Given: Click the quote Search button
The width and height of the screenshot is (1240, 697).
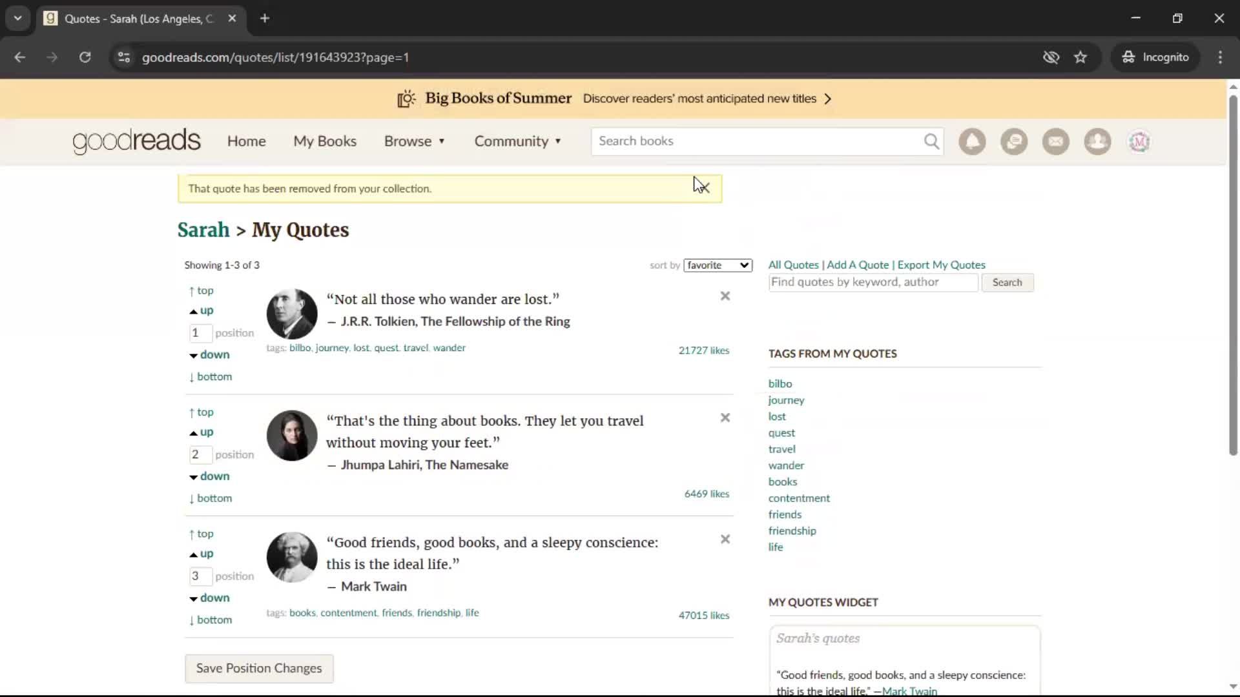Looking at the screenshot, I should point(1007,283).
